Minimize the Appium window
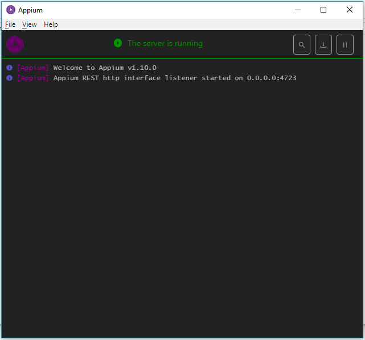The width and height of the screenshot is (365, 340). pos(298,10)
